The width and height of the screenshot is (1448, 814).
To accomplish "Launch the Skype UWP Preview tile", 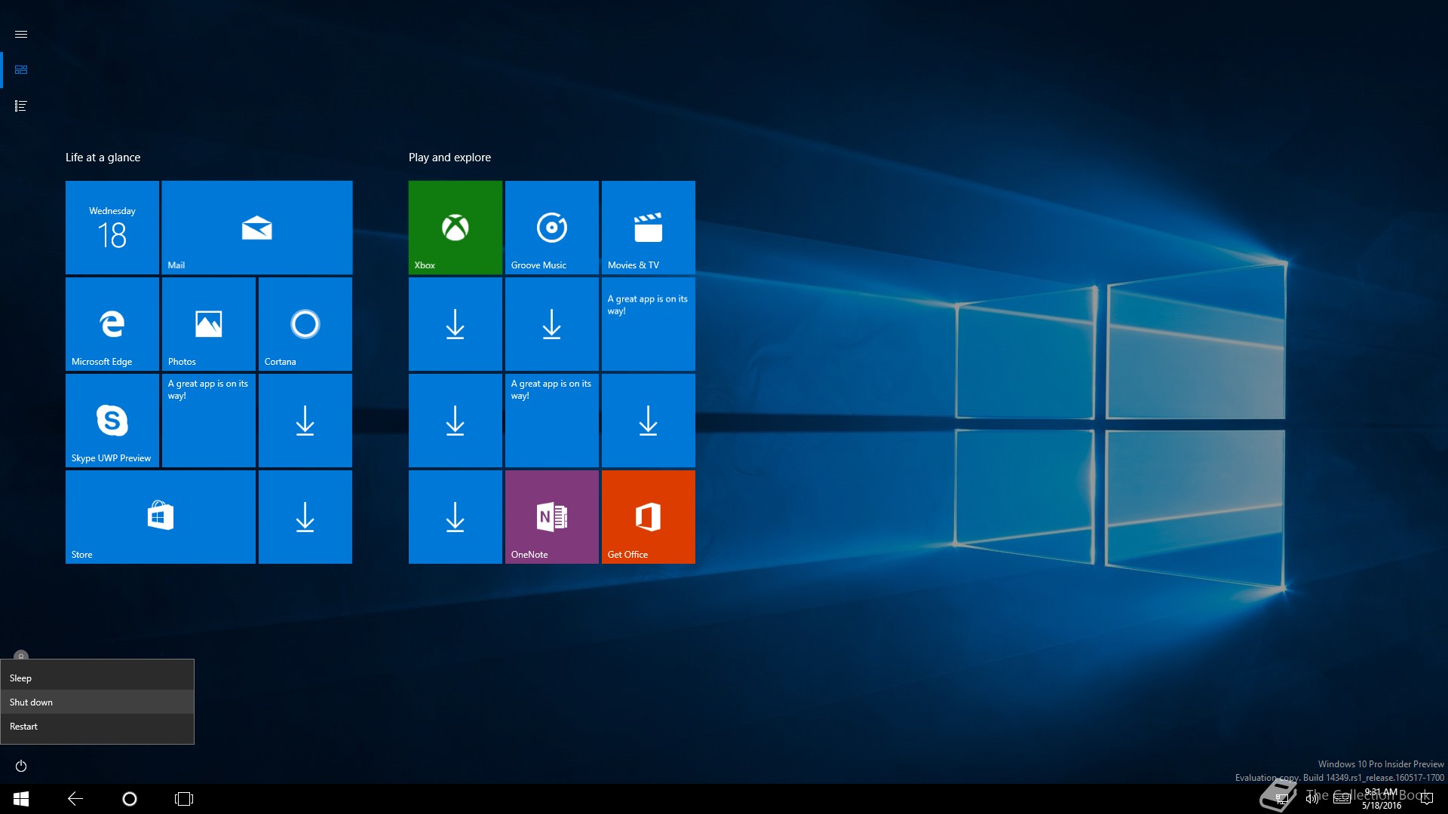I will (x=112, y=421).
